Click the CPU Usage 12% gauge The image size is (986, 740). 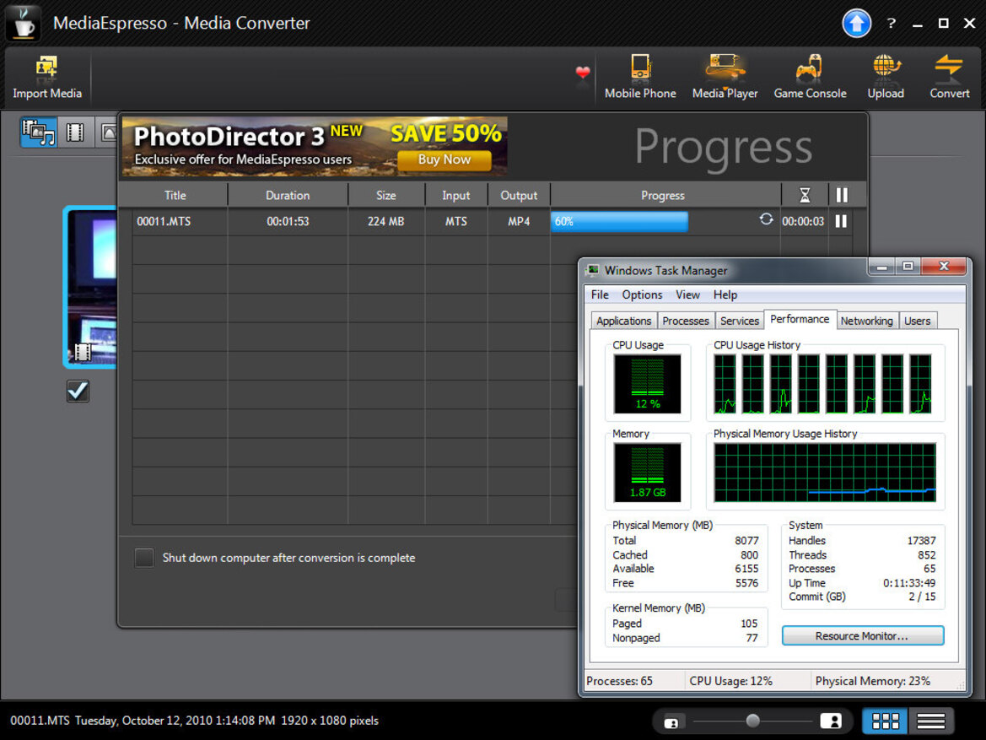(x=647, y=384)
